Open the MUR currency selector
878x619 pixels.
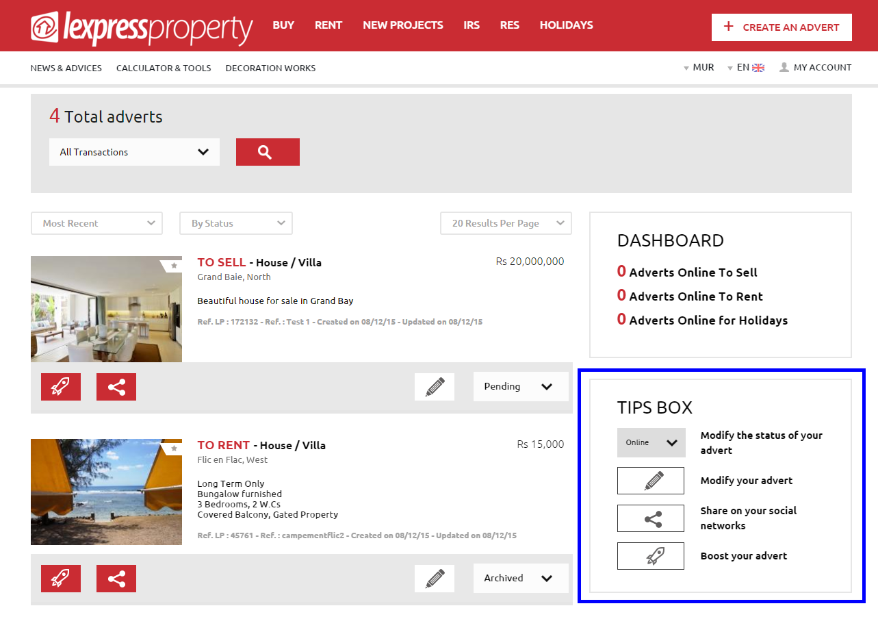[x=699, y=67]
